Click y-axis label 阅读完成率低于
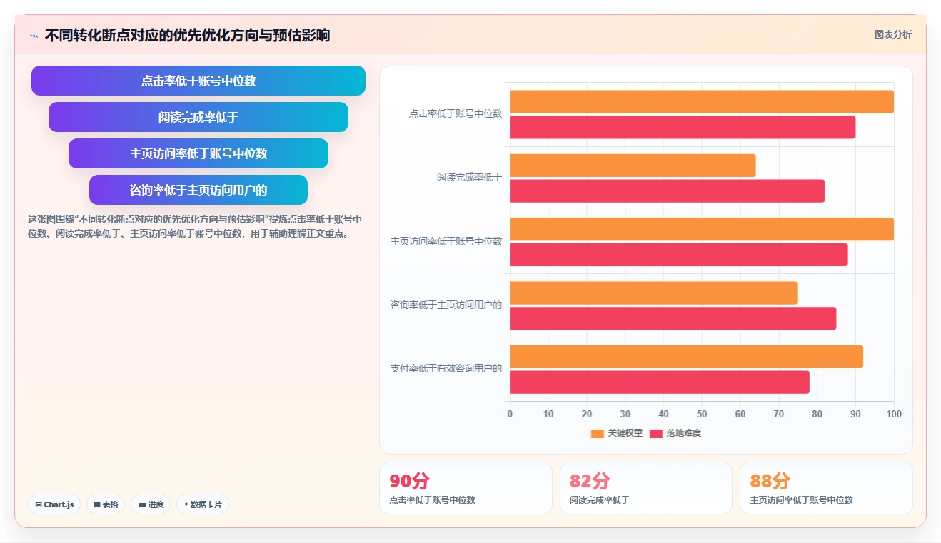Viewport: 941px width, 543px height. click(x=470, y=177)
